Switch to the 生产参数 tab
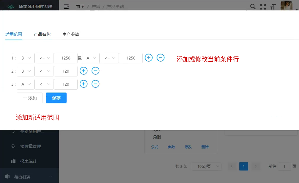Screen dimensions: 299x183 pyautogui.click(x=71, y=34)
